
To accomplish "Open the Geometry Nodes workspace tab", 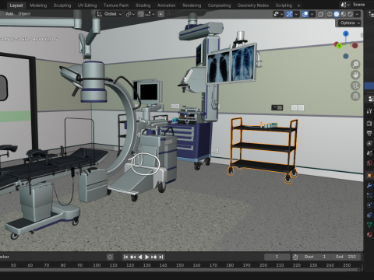I will [253, 5].
